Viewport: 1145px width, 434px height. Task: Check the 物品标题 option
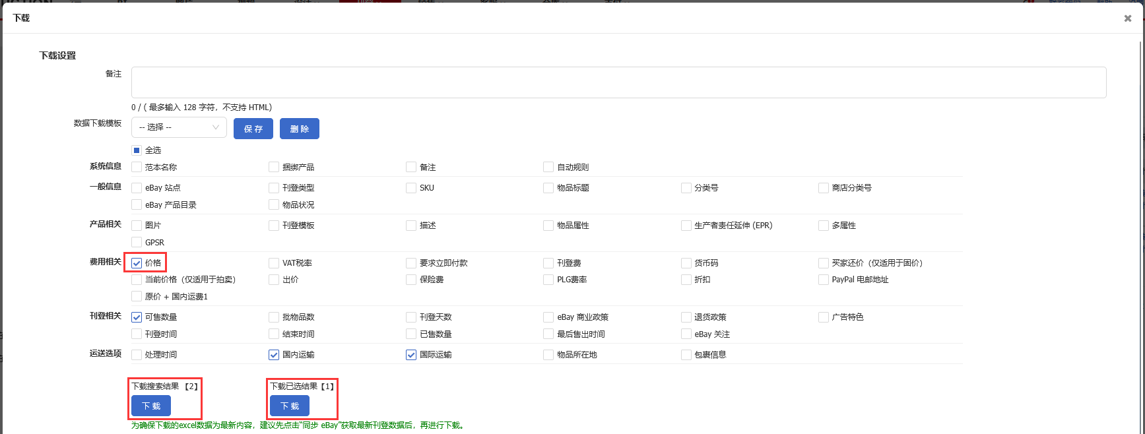(548, 188)
